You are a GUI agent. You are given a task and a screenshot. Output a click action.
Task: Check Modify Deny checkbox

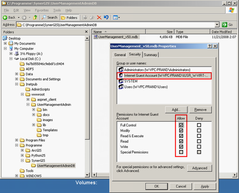[199, 131]
